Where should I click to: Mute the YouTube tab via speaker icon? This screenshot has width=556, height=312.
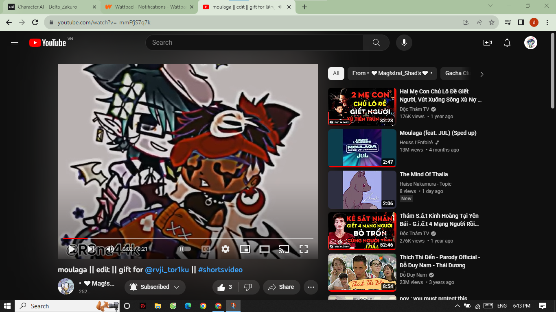[280, 7]
